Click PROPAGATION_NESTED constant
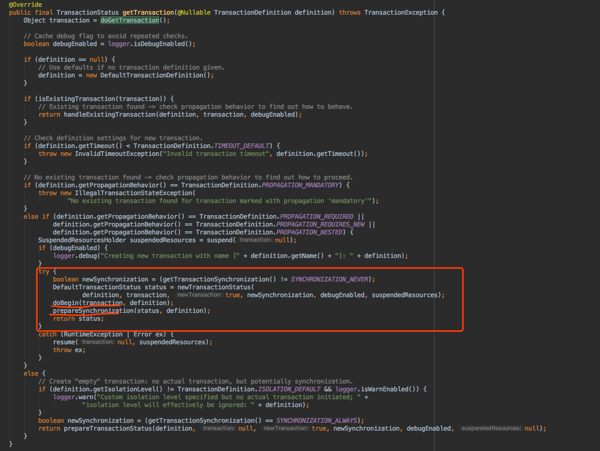This screenshot has width=600, height=451. [x=309, y=232]
